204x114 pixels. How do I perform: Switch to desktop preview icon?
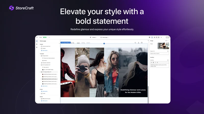155,37
